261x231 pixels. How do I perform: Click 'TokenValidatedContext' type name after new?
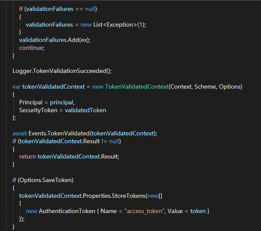click(x=137, y=86)
